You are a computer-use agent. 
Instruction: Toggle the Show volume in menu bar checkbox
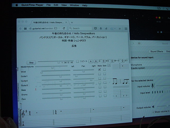tap(153, 112)
